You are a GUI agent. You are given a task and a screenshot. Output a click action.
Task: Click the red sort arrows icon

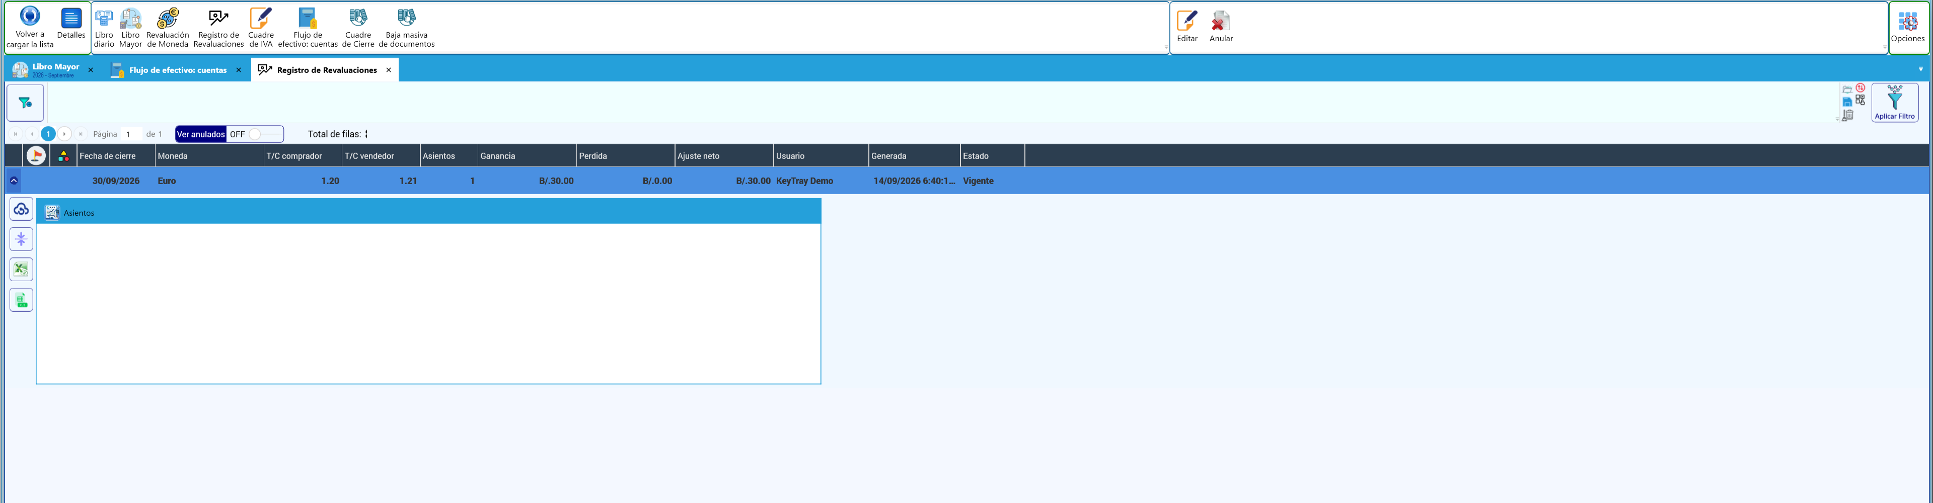pyautogui.click(x=1860, y=88)
